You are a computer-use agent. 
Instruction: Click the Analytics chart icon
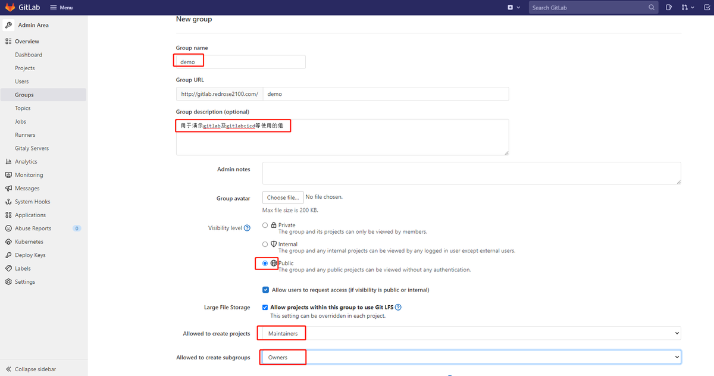8,162
